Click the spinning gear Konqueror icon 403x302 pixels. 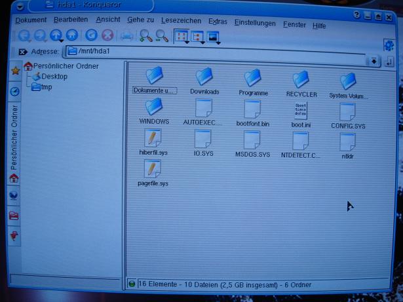click(389, 45)
